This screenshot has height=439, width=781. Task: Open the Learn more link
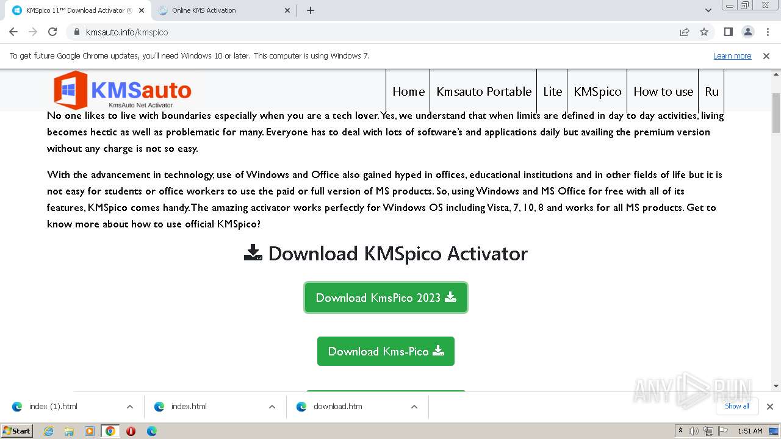tap(732, 55)
